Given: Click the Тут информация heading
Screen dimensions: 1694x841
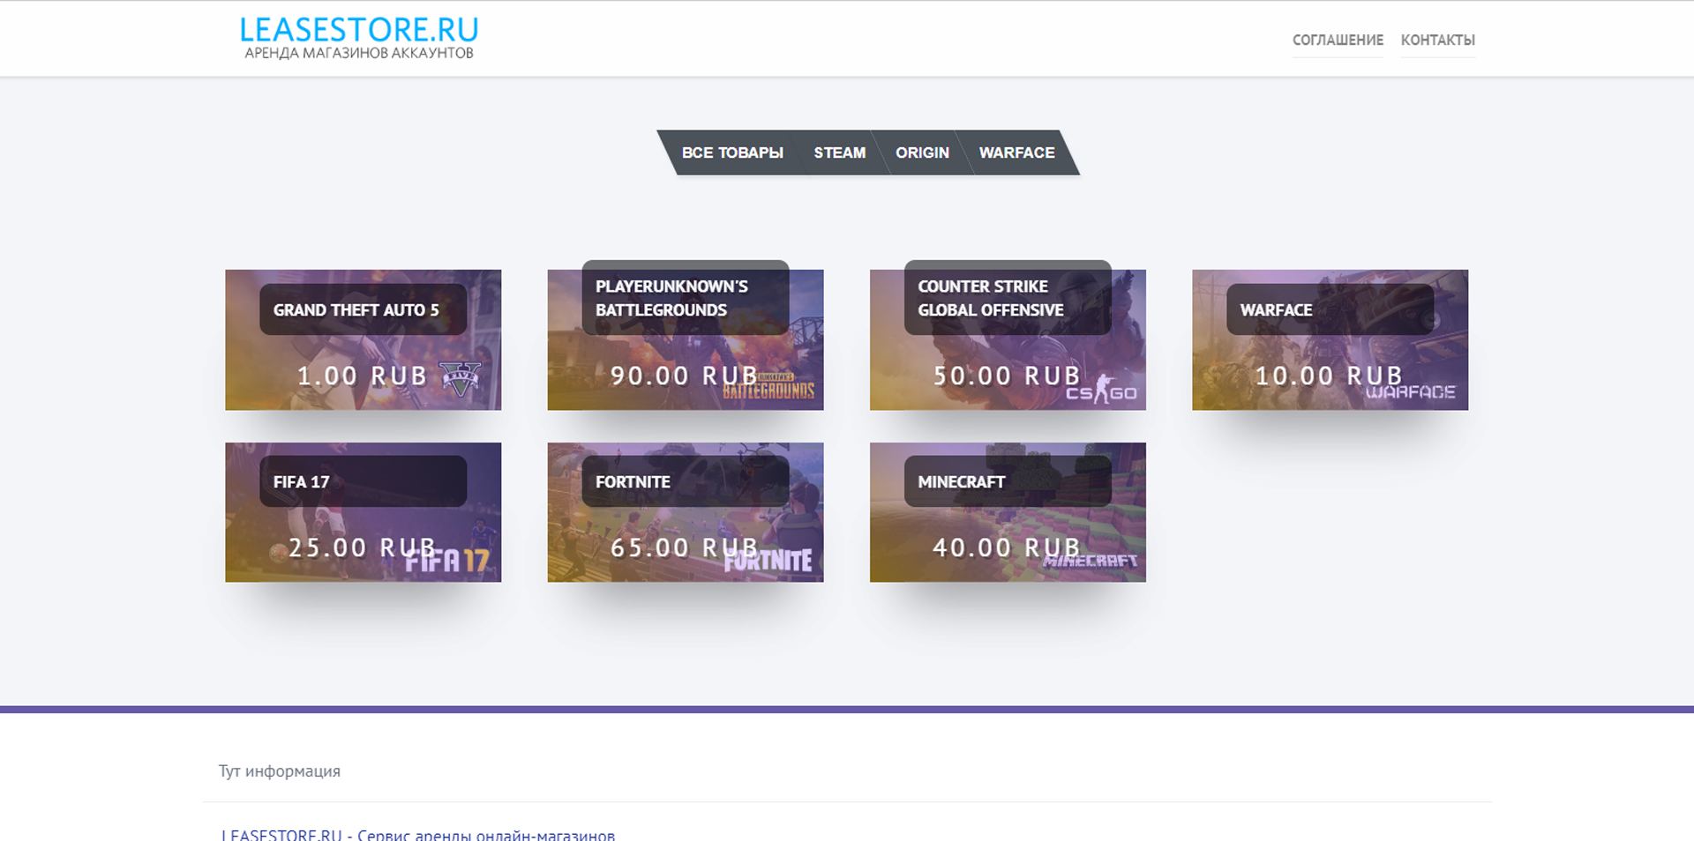Looking at the screenshot, I should point(280,771).
